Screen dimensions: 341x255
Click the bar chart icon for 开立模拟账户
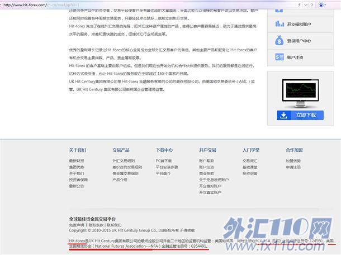[x=280, y=23]
